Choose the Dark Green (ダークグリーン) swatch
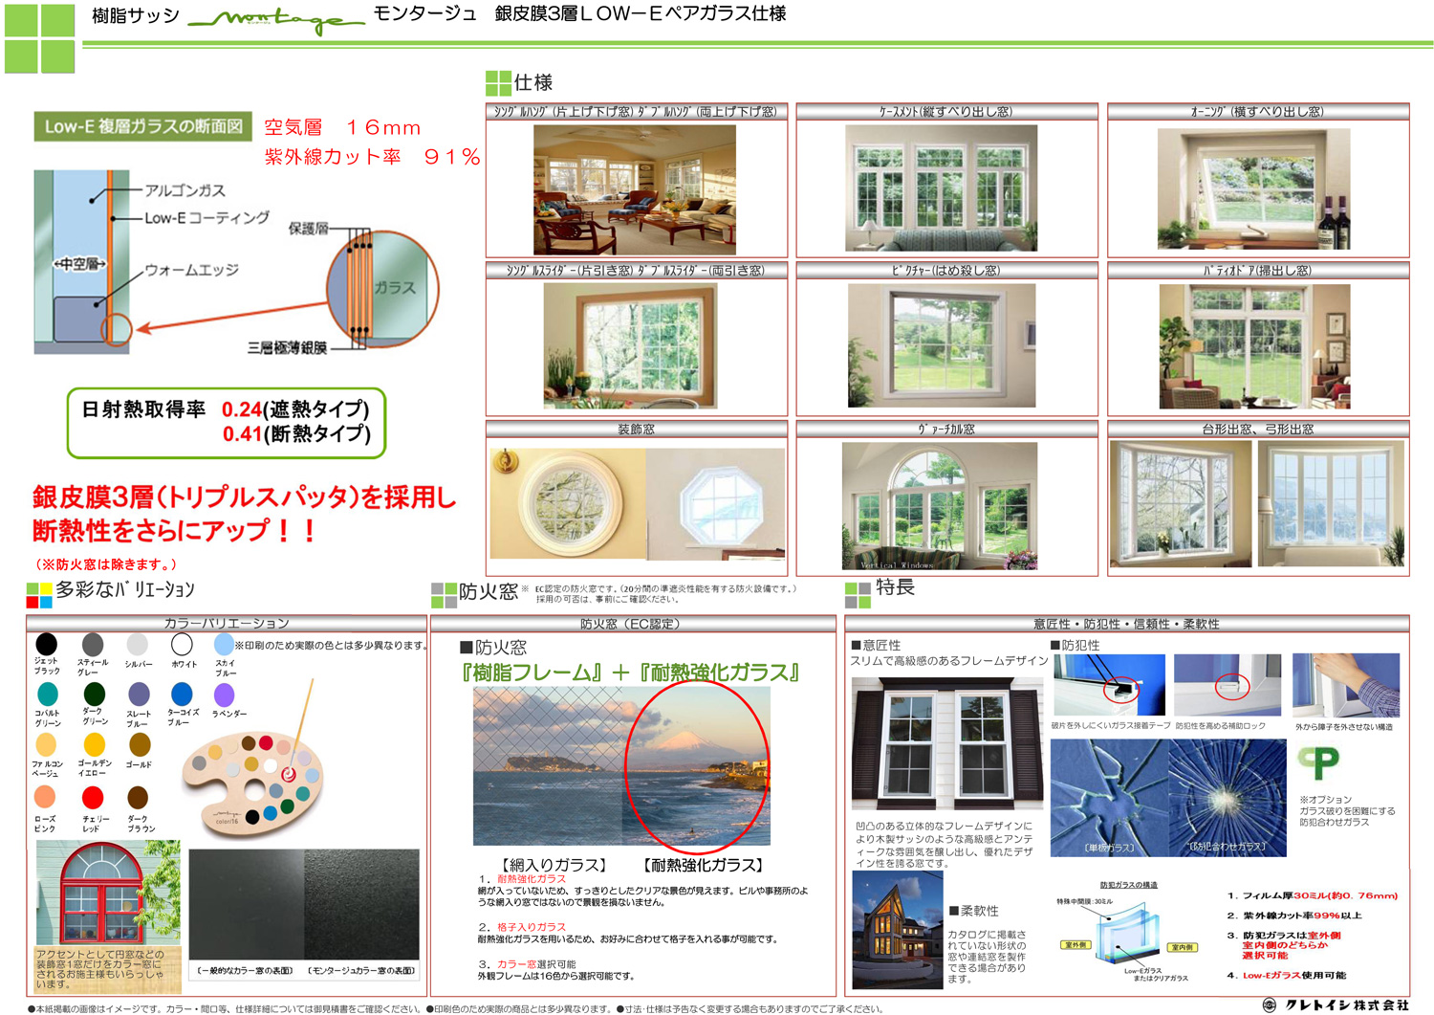The image size is (1434, 1015). point(94,694)
